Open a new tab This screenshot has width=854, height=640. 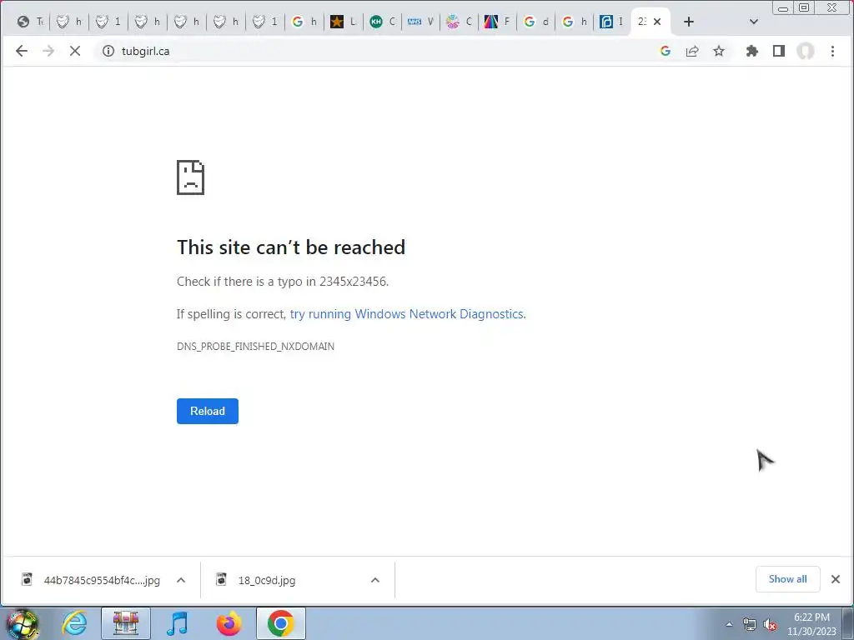click(x=688, y=22)
